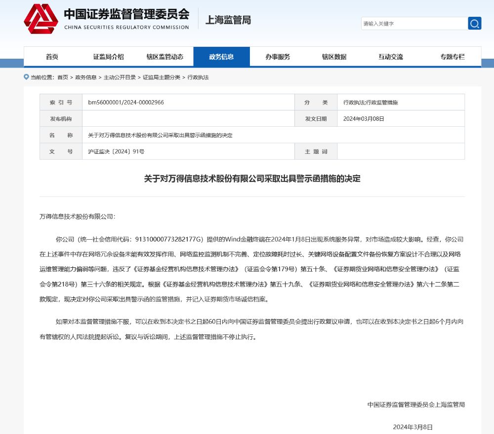This screenshot has height=434, width=494.
Task: Click the CHINA SECURITIES REGULATORY COMMISSION subtitle
Action: coord(126,27)
